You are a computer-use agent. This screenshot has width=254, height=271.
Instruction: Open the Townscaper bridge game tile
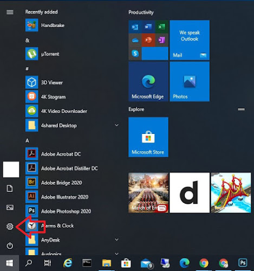231,193
